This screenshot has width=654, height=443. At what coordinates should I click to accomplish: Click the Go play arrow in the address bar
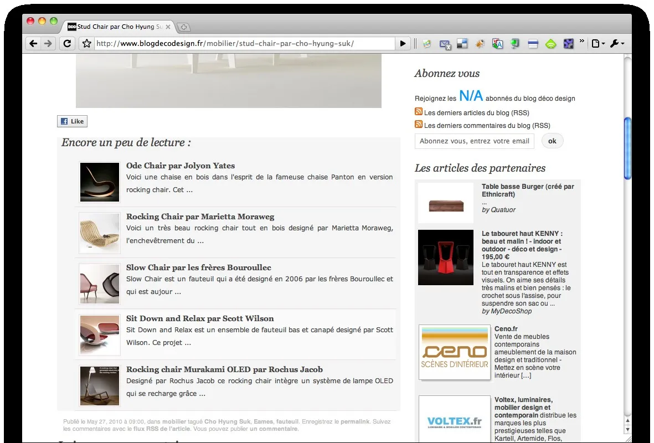[x=403, y=43]
